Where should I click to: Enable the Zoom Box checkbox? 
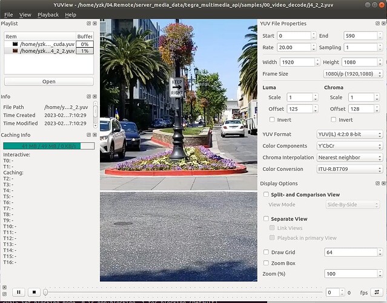coord(266,263)
